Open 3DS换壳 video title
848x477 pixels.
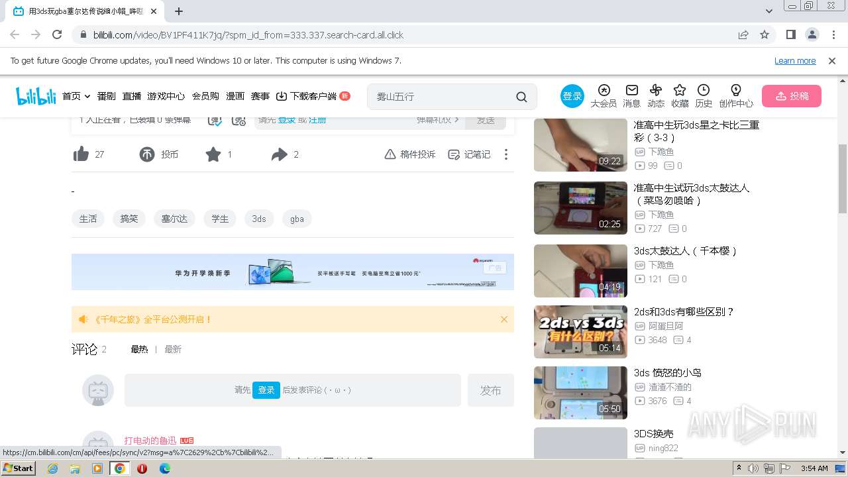[654, 434]
